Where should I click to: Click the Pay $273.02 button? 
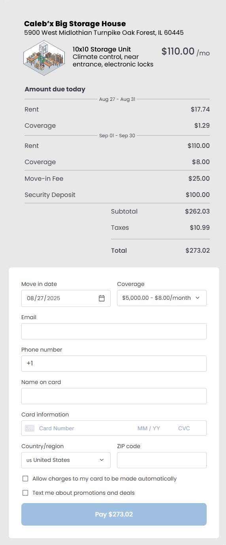pos(114,514)
